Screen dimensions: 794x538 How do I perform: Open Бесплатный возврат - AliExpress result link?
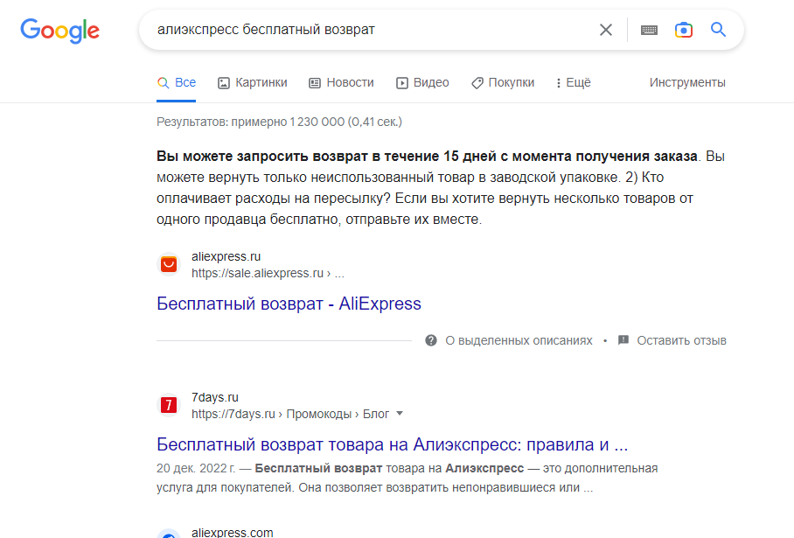click(289, 304)
